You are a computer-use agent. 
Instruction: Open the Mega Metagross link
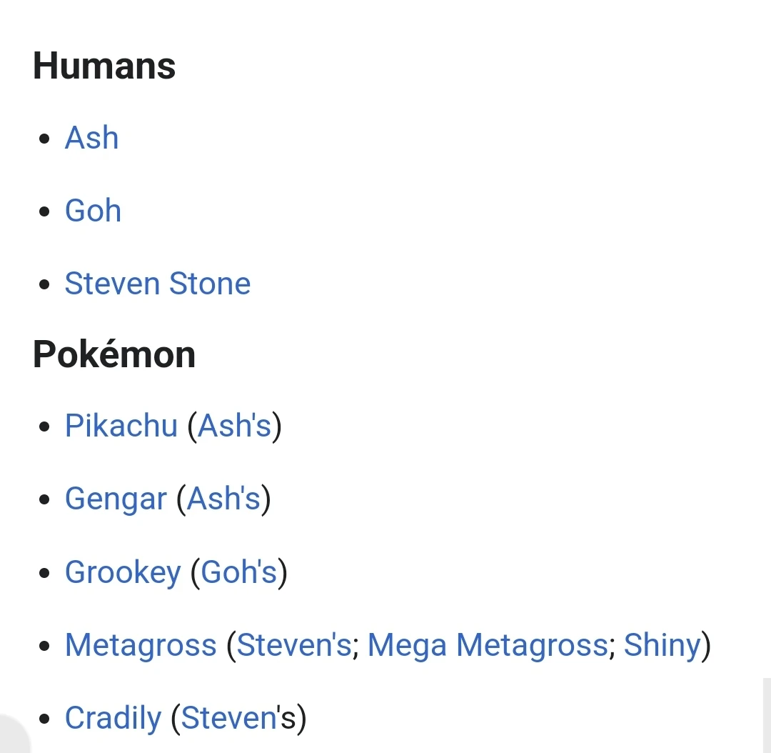tap(488, 644)
